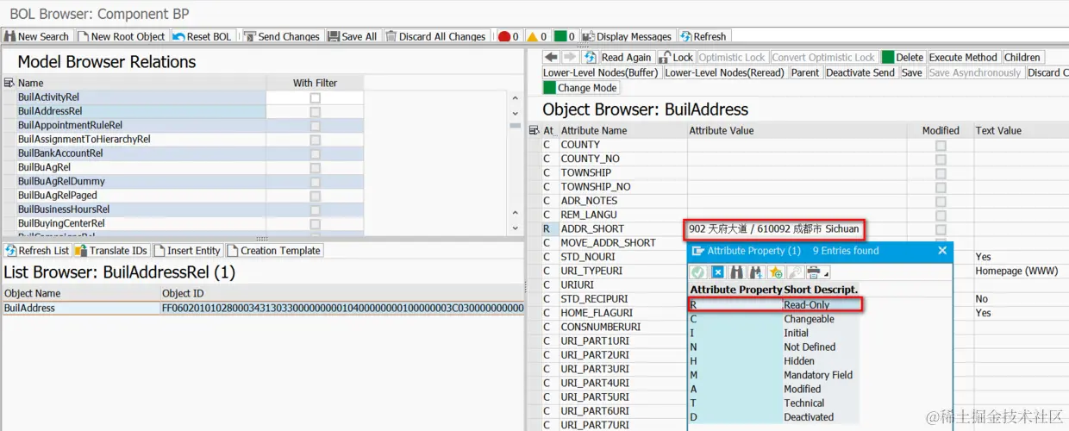Click the Children button
Screen dimensions: 1069x431
(x=1022, y=57)
